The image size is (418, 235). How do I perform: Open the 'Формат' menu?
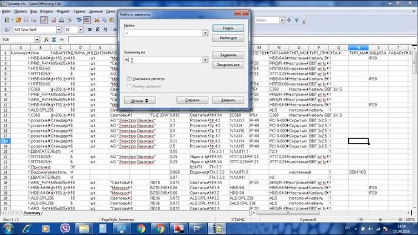coord(63,12)
